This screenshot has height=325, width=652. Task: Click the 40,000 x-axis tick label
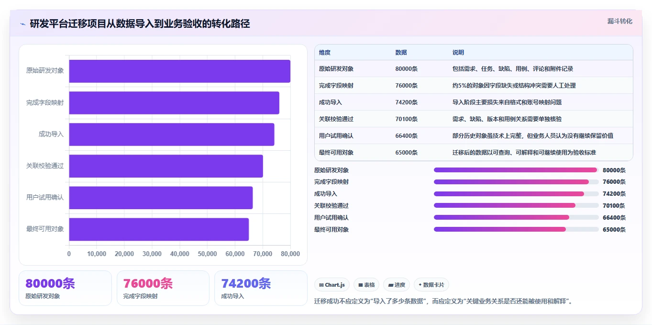pos(180,254)
